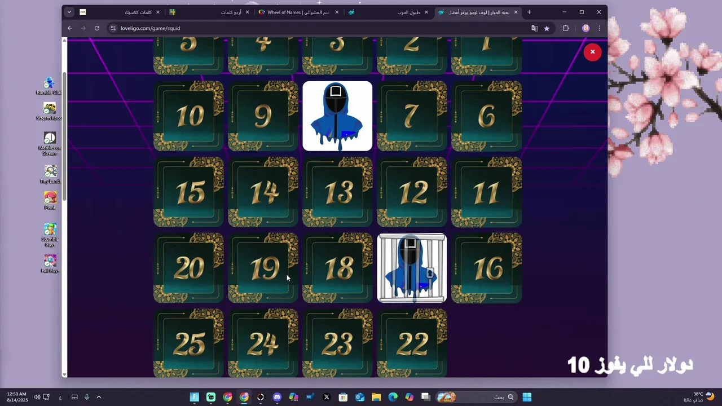
Task: Flip card number 20
Action: pos(188,268)
